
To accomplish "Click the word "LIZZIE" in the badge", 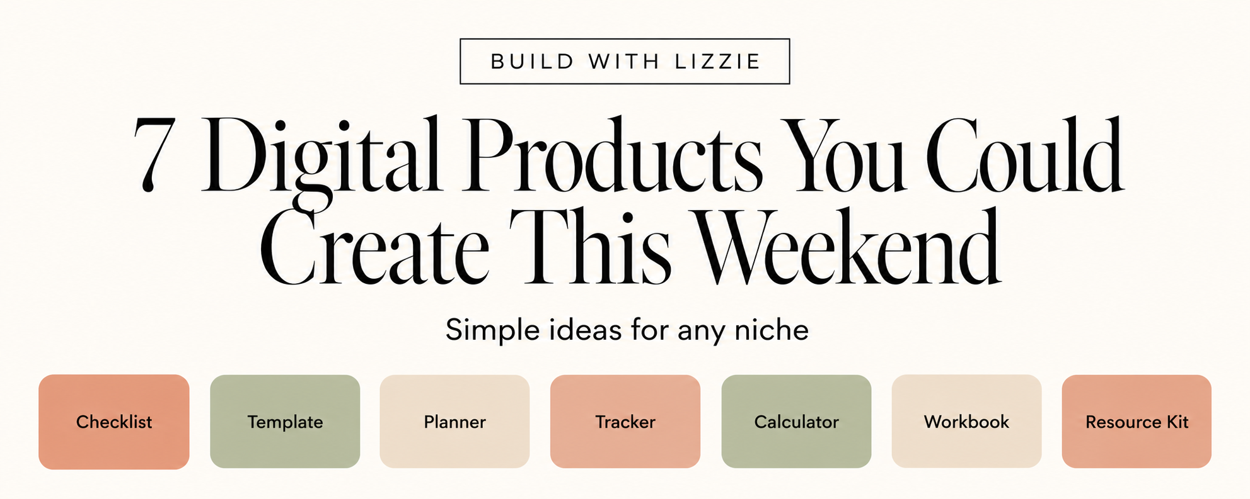I will (717, 62).
